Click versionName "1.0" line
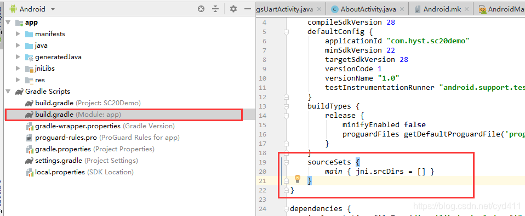Viewport: 525px width, 216px height. (362, 78)
